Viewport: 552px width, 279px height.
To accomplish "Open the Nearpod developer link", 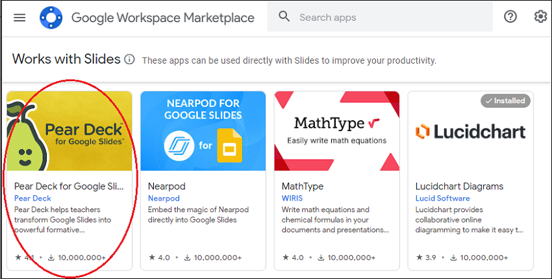I will tap(164, 199).
